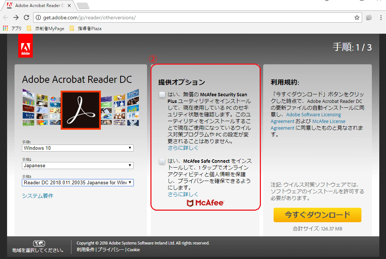The height and width of the screenshot is (259, 386).
Task: Click the Adobe Acrobat Reader DC title
Action: (77, 80)
